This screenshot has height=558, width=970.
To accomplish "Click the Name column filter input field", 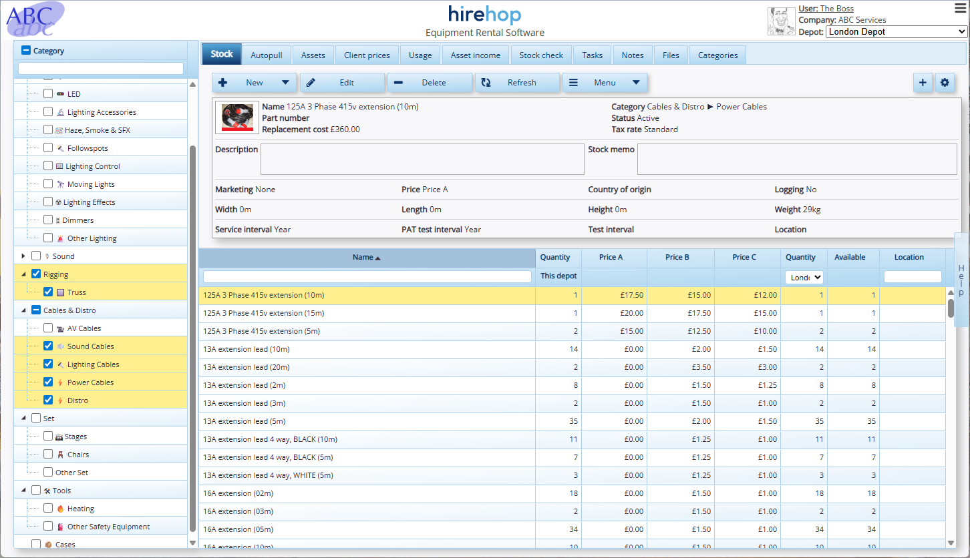I will (x=367, y=276).
